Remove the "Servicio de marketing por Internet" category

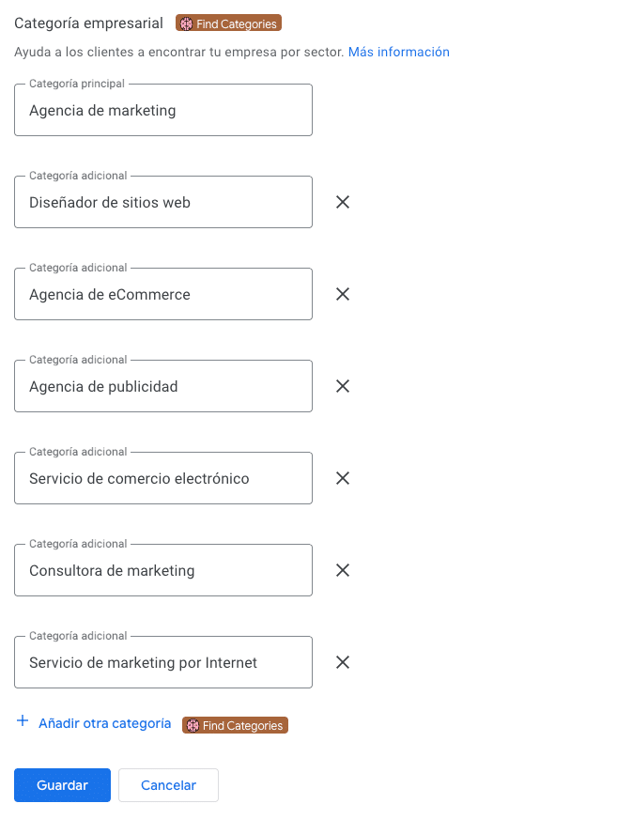tap(343, 662)
